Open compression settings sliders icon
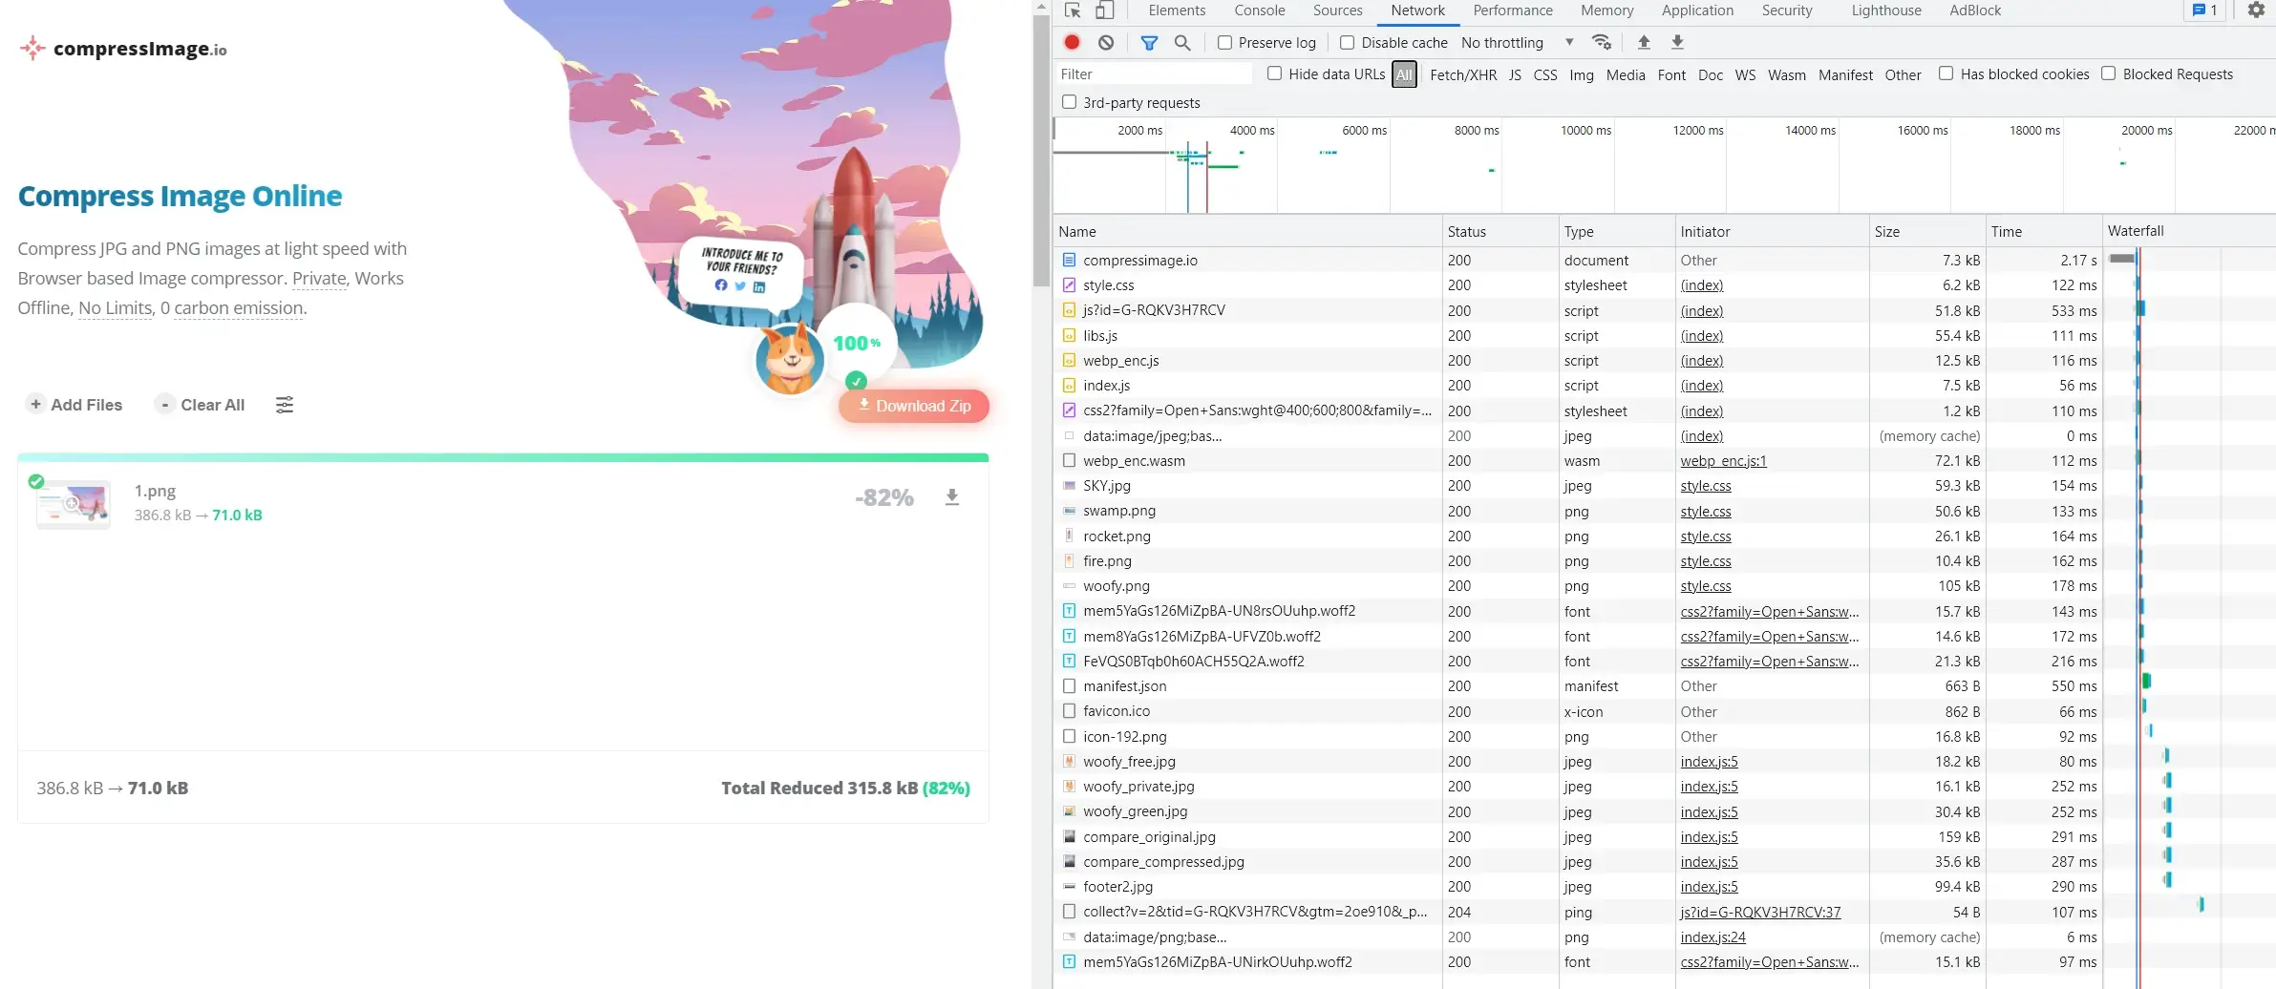The width and height of the screenshot is (2276, 989). pos(285,405)
